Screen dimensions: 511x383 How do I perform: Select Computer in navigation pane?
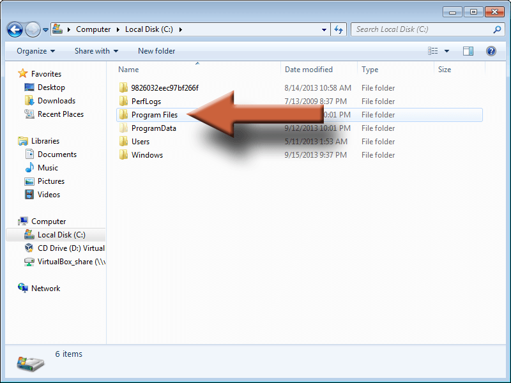click(x=49, y=222)
